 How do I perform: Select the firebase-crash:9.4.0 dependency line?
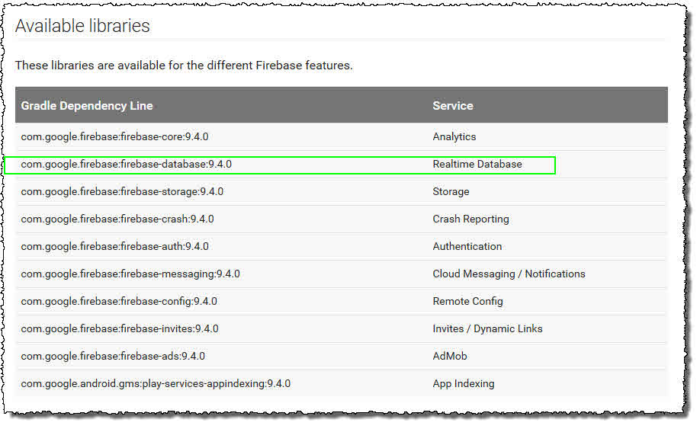point(117,219)
